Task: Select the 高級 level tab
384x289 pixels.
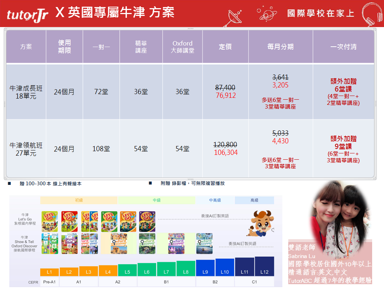Action: pos(254,200)
